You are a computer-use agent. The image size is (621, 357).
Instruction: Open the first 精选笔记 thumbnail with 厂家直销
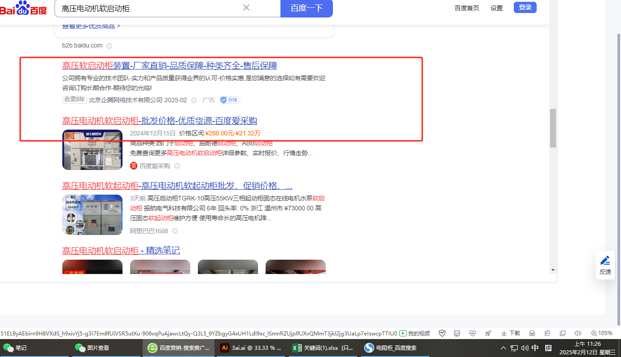coord(92,267)
